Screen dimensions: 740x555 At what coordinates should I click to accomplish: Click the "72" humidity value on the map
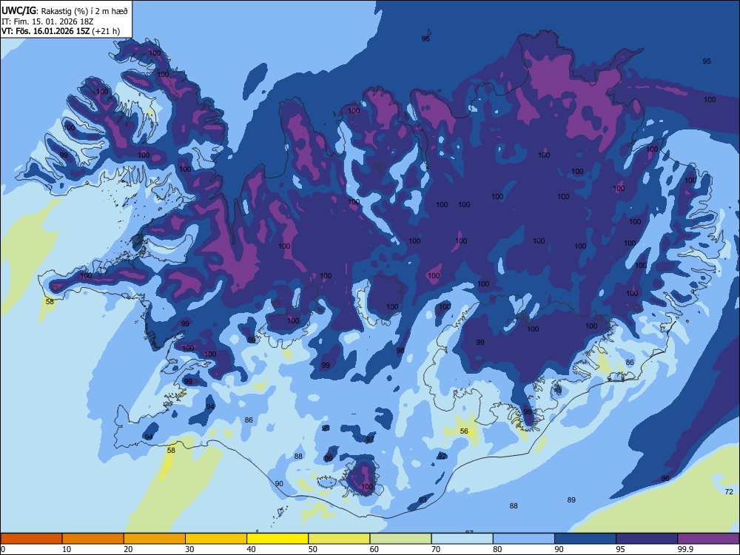point(729,492)
